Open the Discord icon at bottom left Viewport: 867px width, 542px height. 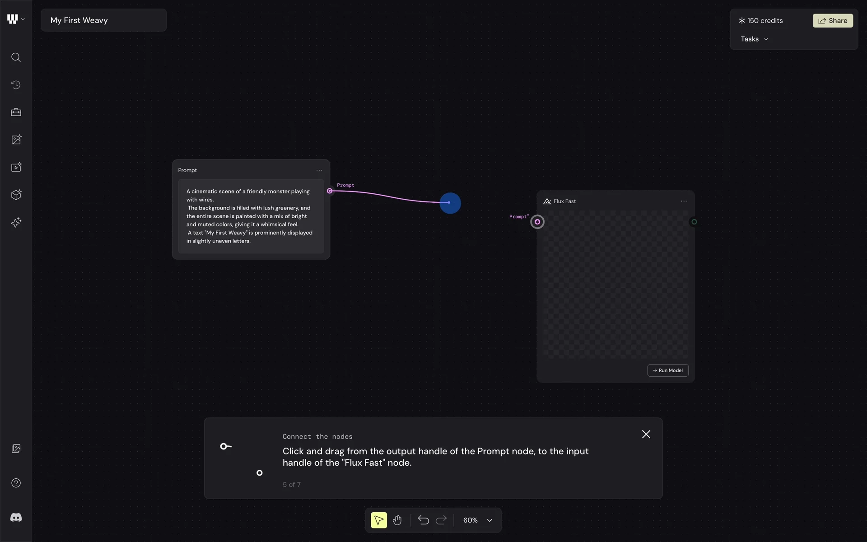(x=16, y=518)
